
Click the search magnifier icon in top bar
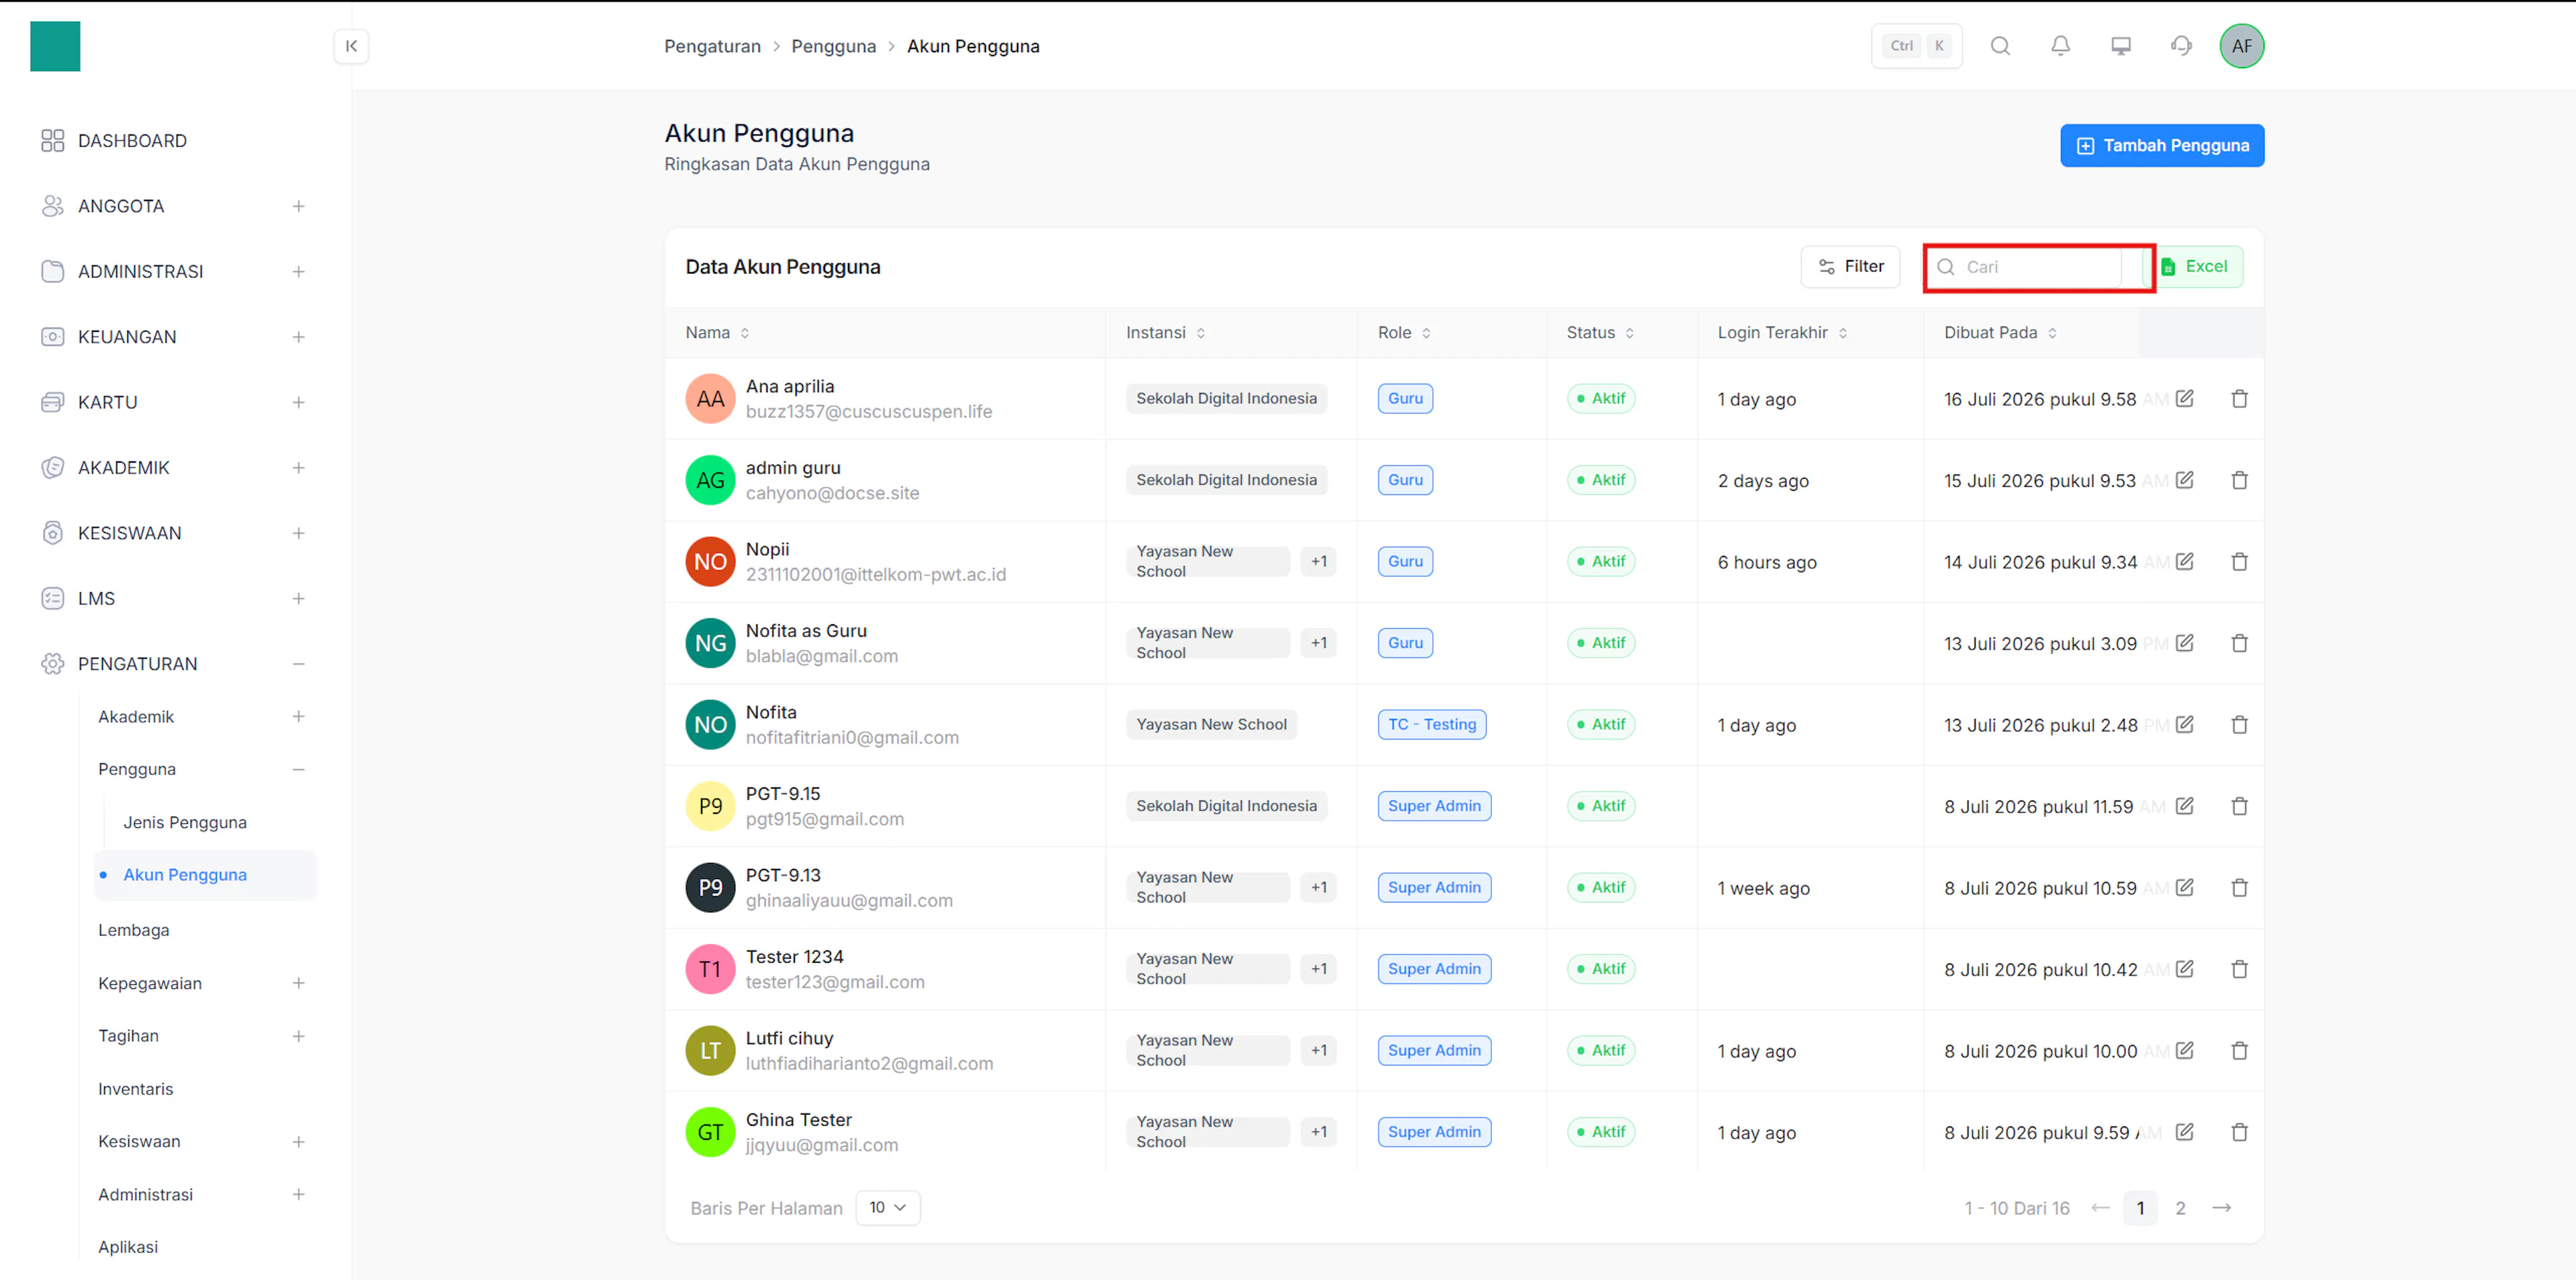tap(2000, 46)
